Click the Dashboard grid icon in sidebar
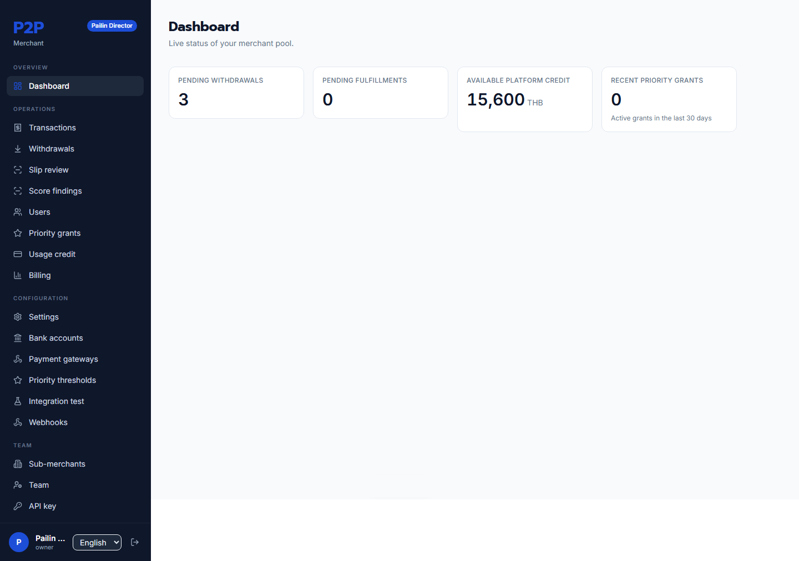Image resolution: width=799 pixels, height=561 pixels. tap(18, 86)
